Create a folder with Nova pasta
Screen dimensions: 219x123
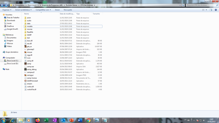pyautogui.click(x=68, y=10)
